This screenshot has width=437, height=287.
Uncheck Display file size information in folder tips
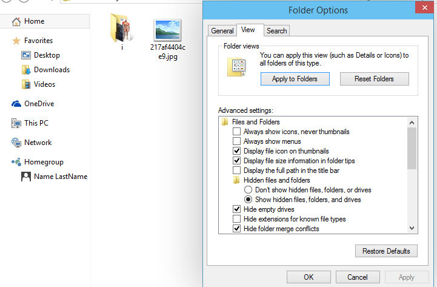(236, 161)
